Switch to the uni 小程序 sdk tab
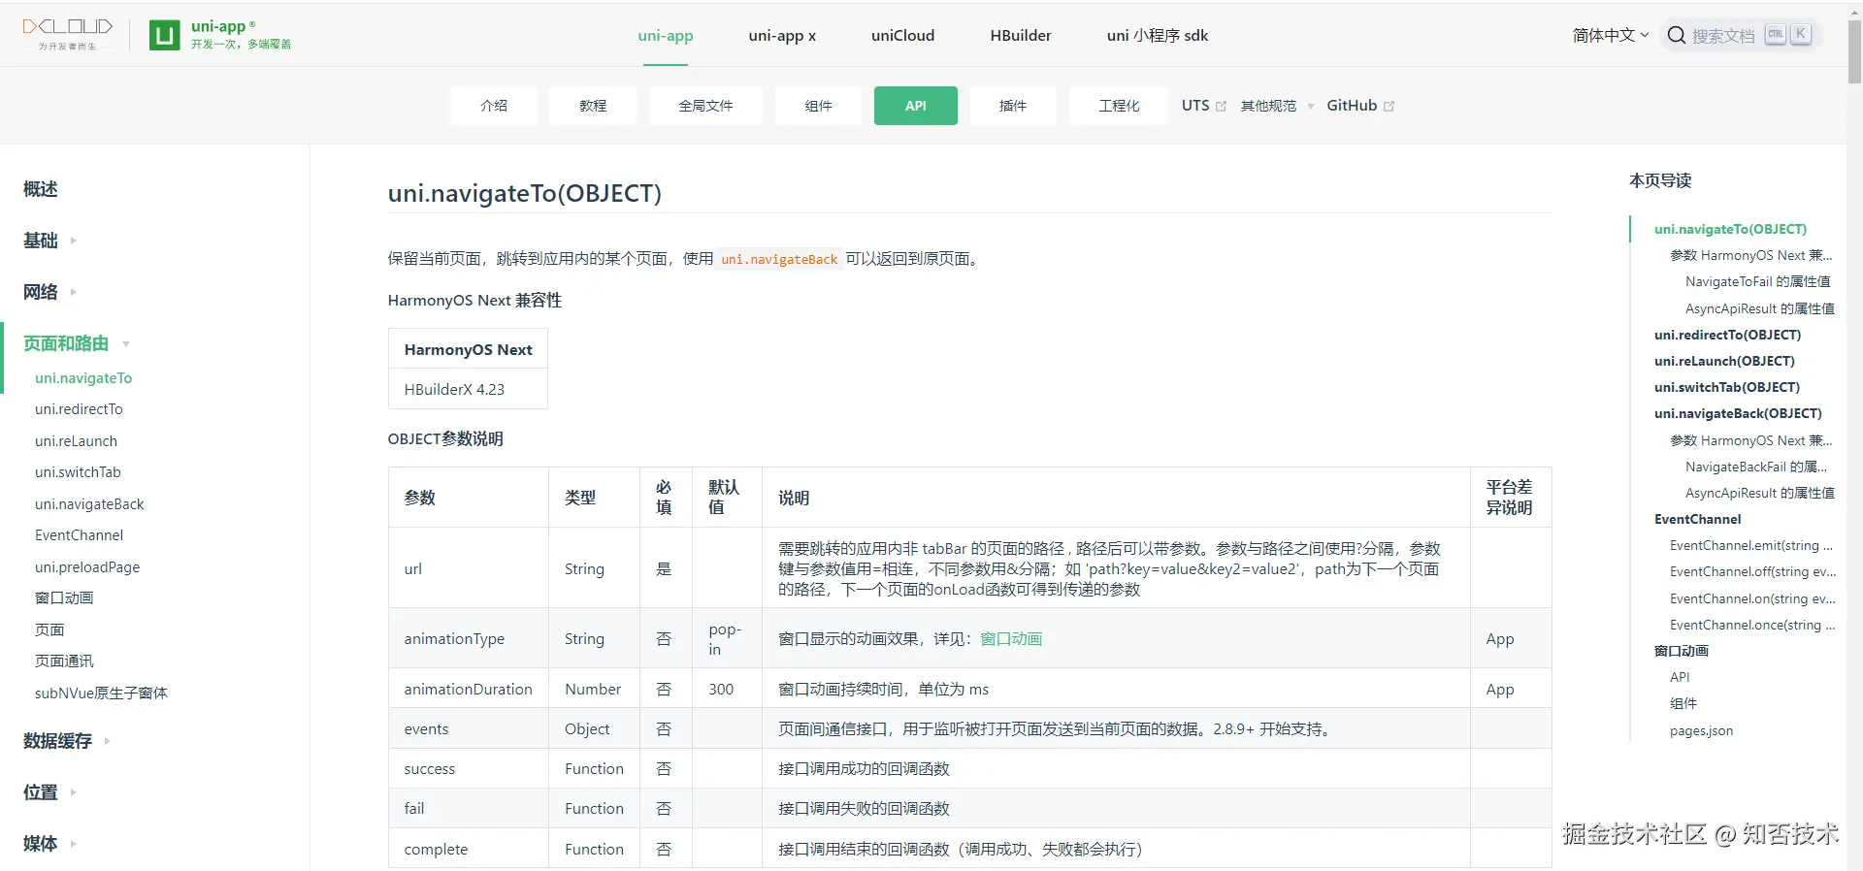The width and height of the screenshot is (1863, 871). pyautogui.click(x=1158, y=36)
